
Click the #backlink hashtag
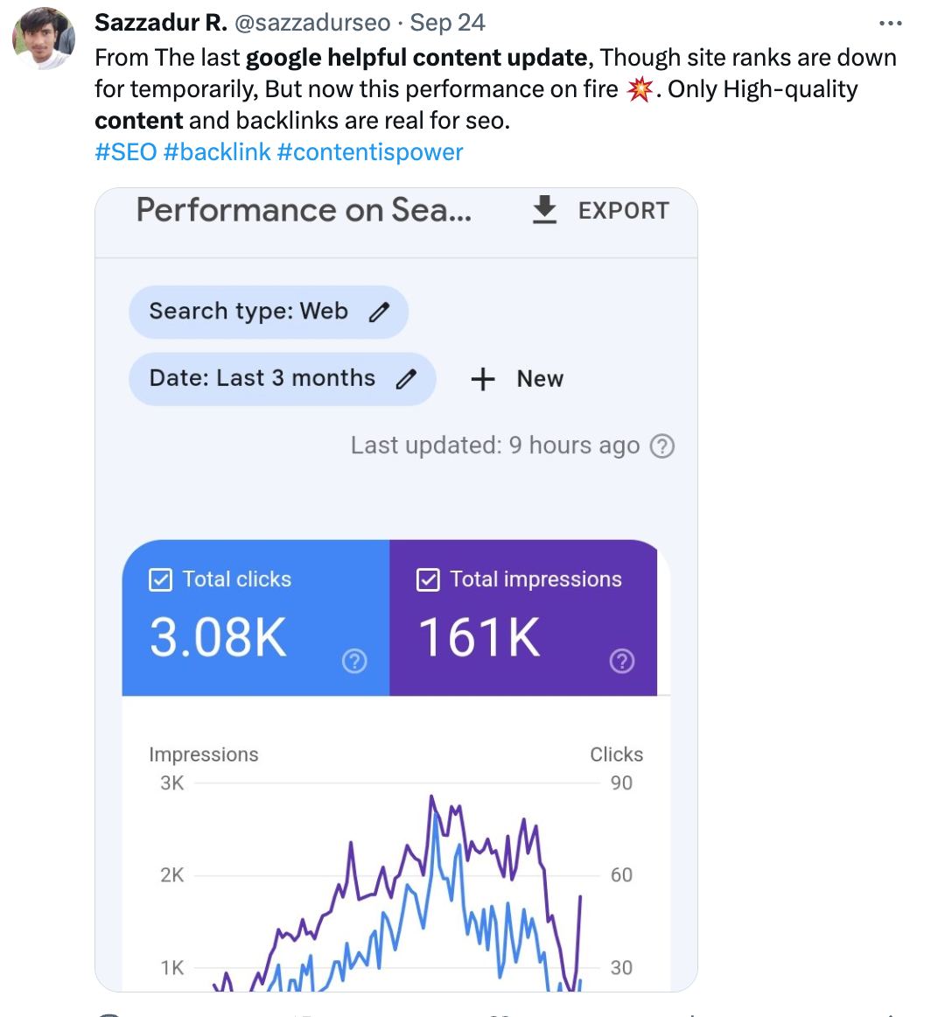(x=216, y=152)
